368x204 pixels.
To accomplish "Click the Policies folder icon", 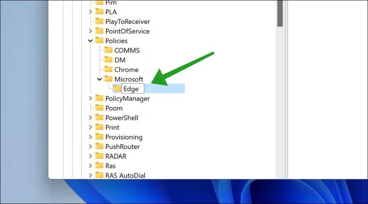I will pyautogui.click(x=99, y=40).
